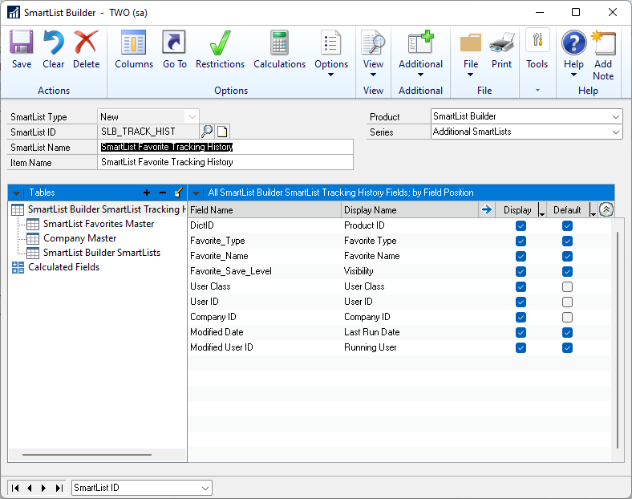Open the Series dropdown

pyautogui.click(x=615, y=132)
